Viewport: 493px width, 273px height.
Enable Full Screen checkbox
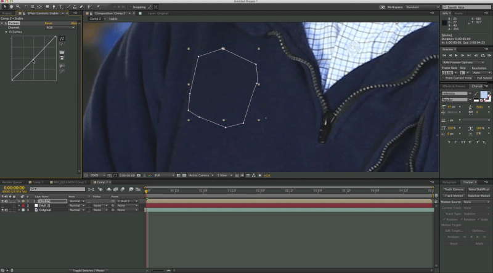click(475, 78)
